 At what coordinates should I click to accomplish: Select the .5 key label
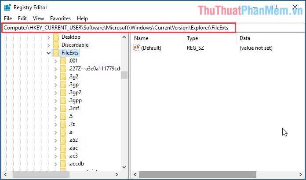71,116
